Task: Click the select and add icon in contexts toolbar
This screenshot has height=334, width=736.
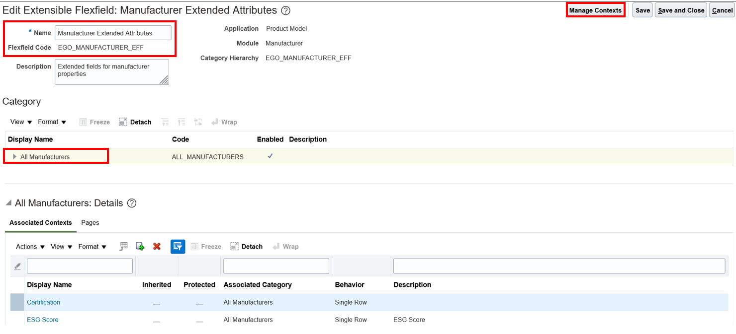Action: click(x=124, y=247)
